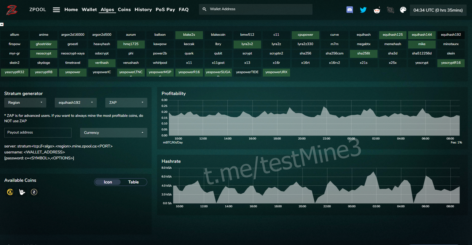Open the Reddit alien icon

pyautogui.click(x=377, y=10)
